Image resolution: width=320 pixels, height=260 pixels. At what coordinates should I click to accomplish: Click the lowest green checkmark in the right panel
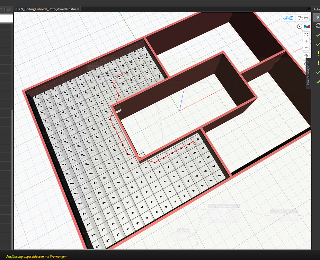pos(318,81)
